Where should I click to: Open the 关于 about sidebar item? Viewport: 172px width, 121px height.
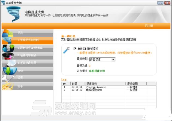[28, 86]
